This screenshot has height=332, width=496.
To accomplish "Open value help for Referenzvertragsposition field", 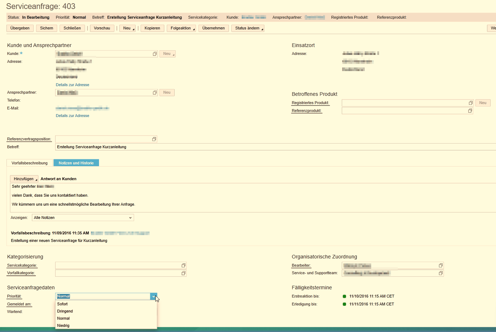I will pos(154,139).
